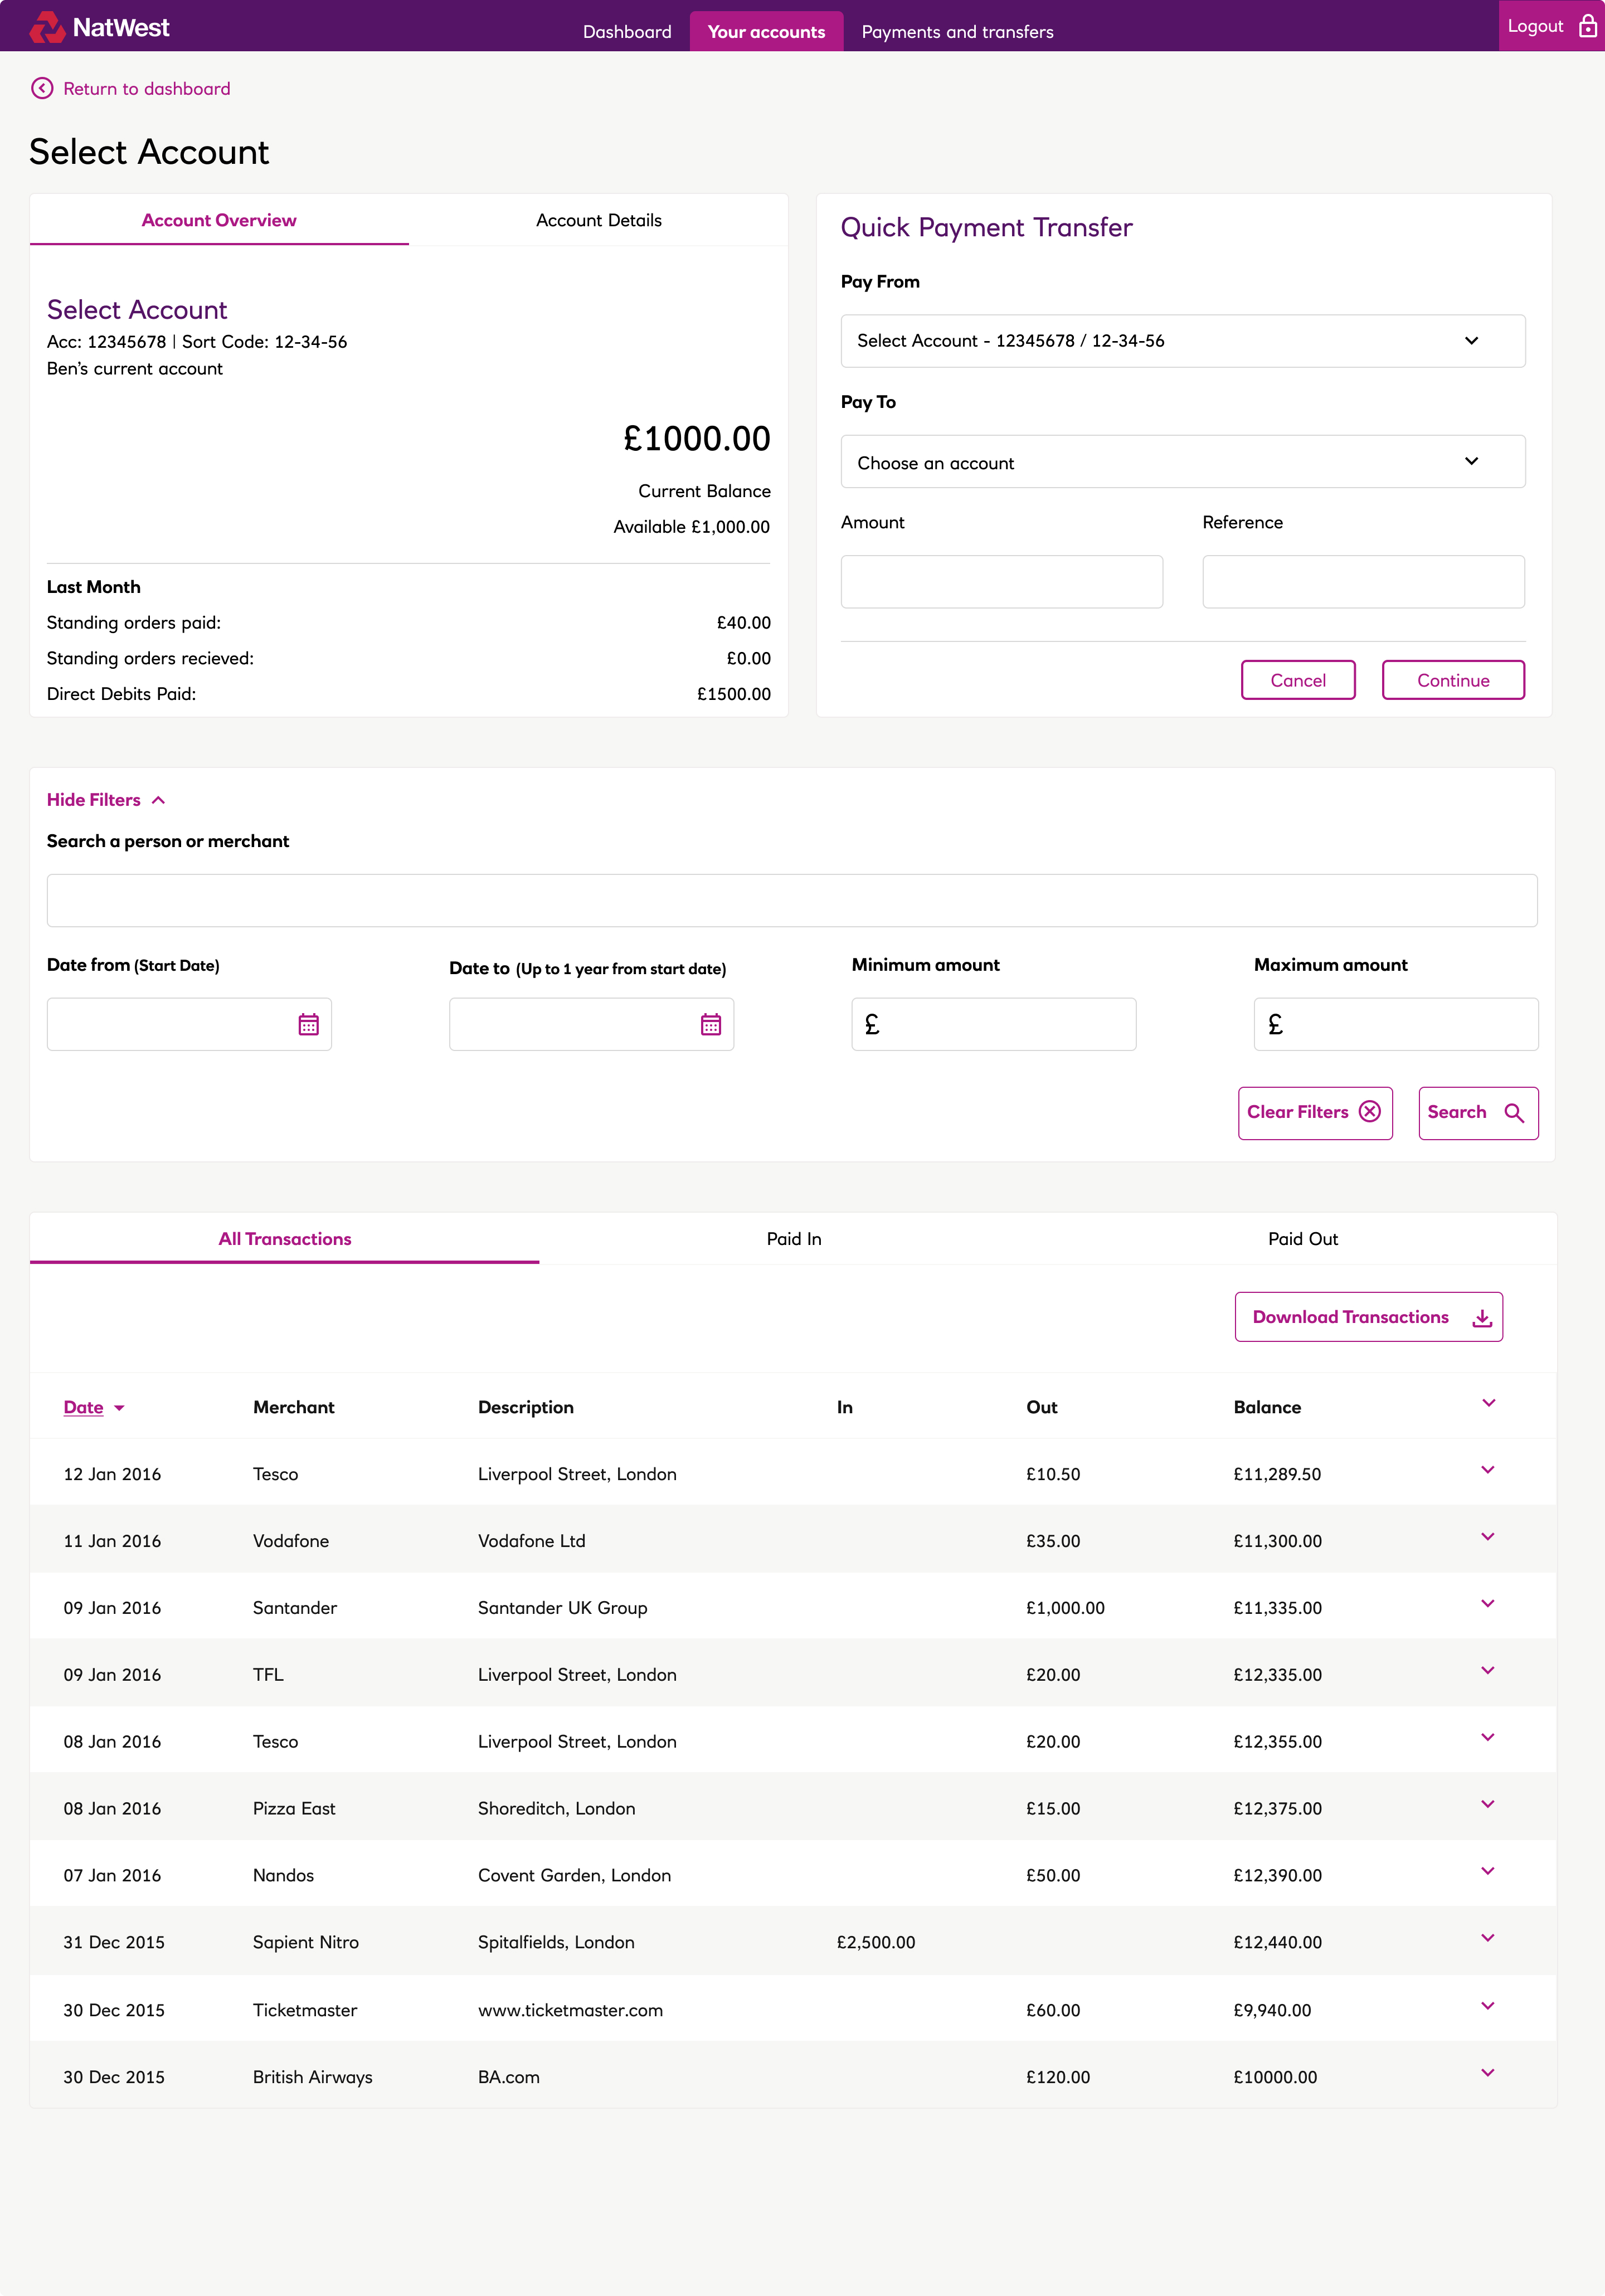Collapse filters using Hide Filters chevron
Image resolution: width=1605 pixels, height=2296 pixels.
(158, 800)
